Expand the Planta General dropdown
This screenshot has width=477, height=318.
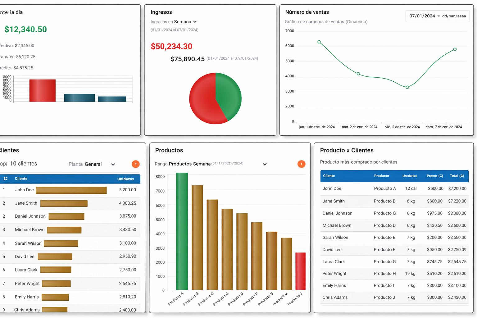click(x=113, y=164)
